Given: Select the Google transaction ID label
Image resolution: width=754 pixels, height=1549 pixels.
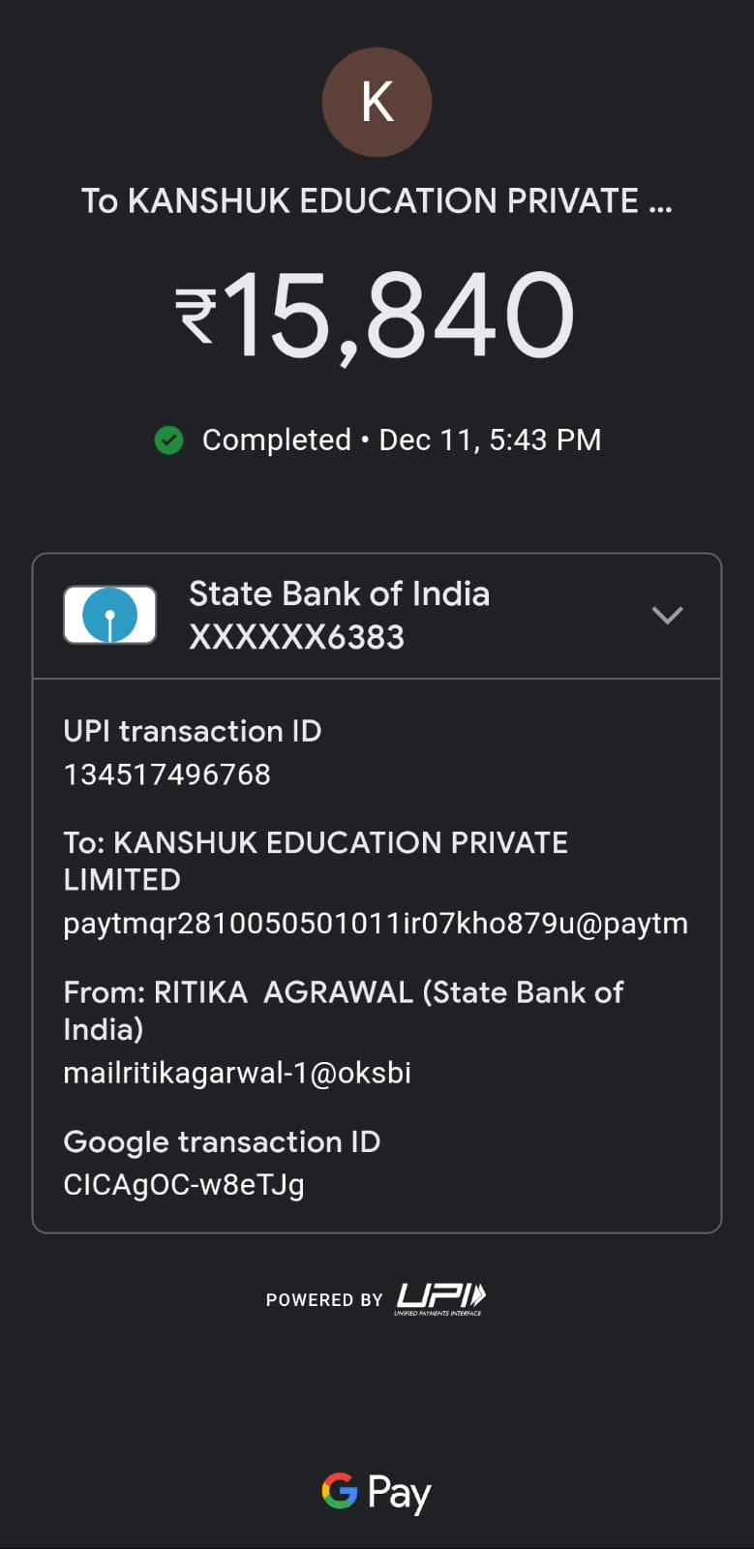Looking at the screenshot, I should [x=222, y=1142].
